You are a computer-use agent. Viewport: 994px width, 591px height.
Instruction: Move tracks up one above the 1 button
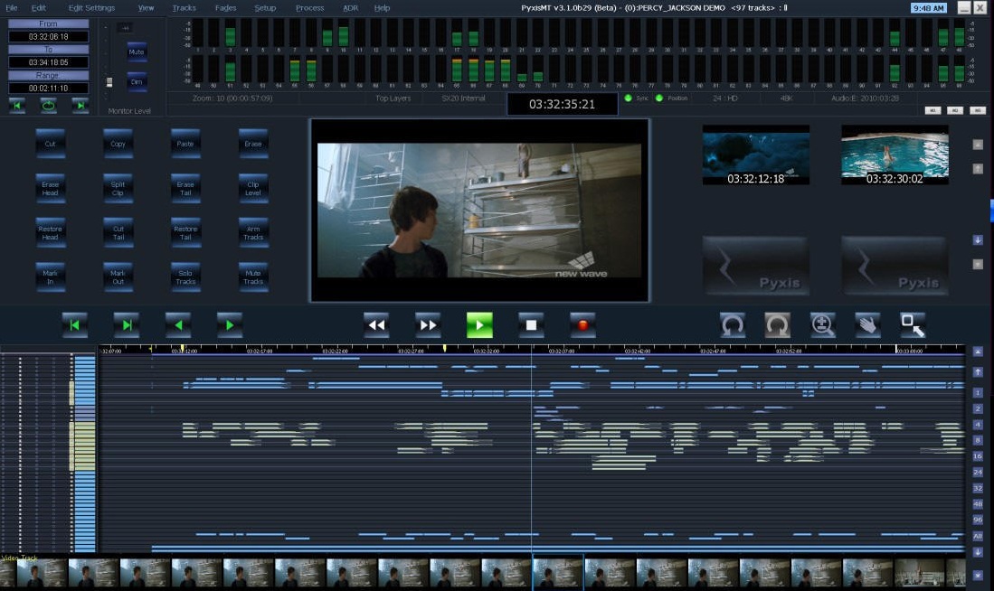[978, 371]
